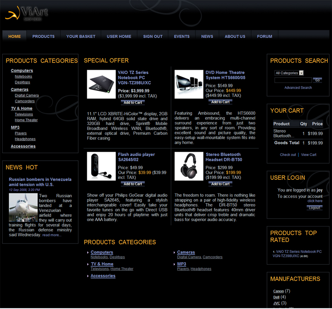332x309 pixels.
Task: Click View Cart link
Action: (x=309, y=155)
